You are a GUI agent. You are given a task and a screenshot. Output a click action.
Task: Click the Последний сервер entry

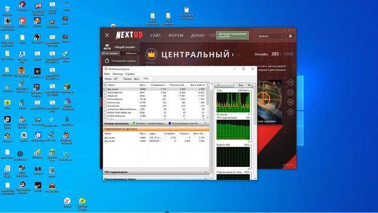click(x=120, y=61)
